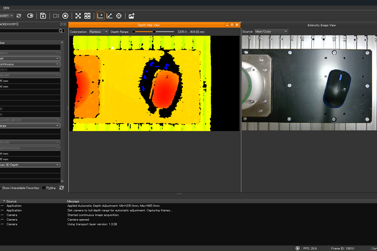The image size is (377, 251).
Task: Open the Source Main/Color dropdown
Action: [271, 32]
